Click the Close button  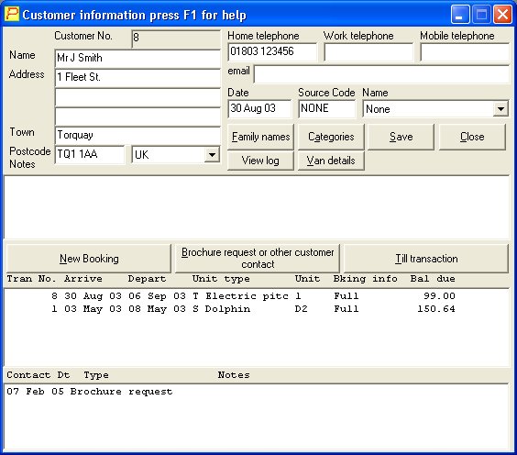pyautogui.click(x=472, y=137)
